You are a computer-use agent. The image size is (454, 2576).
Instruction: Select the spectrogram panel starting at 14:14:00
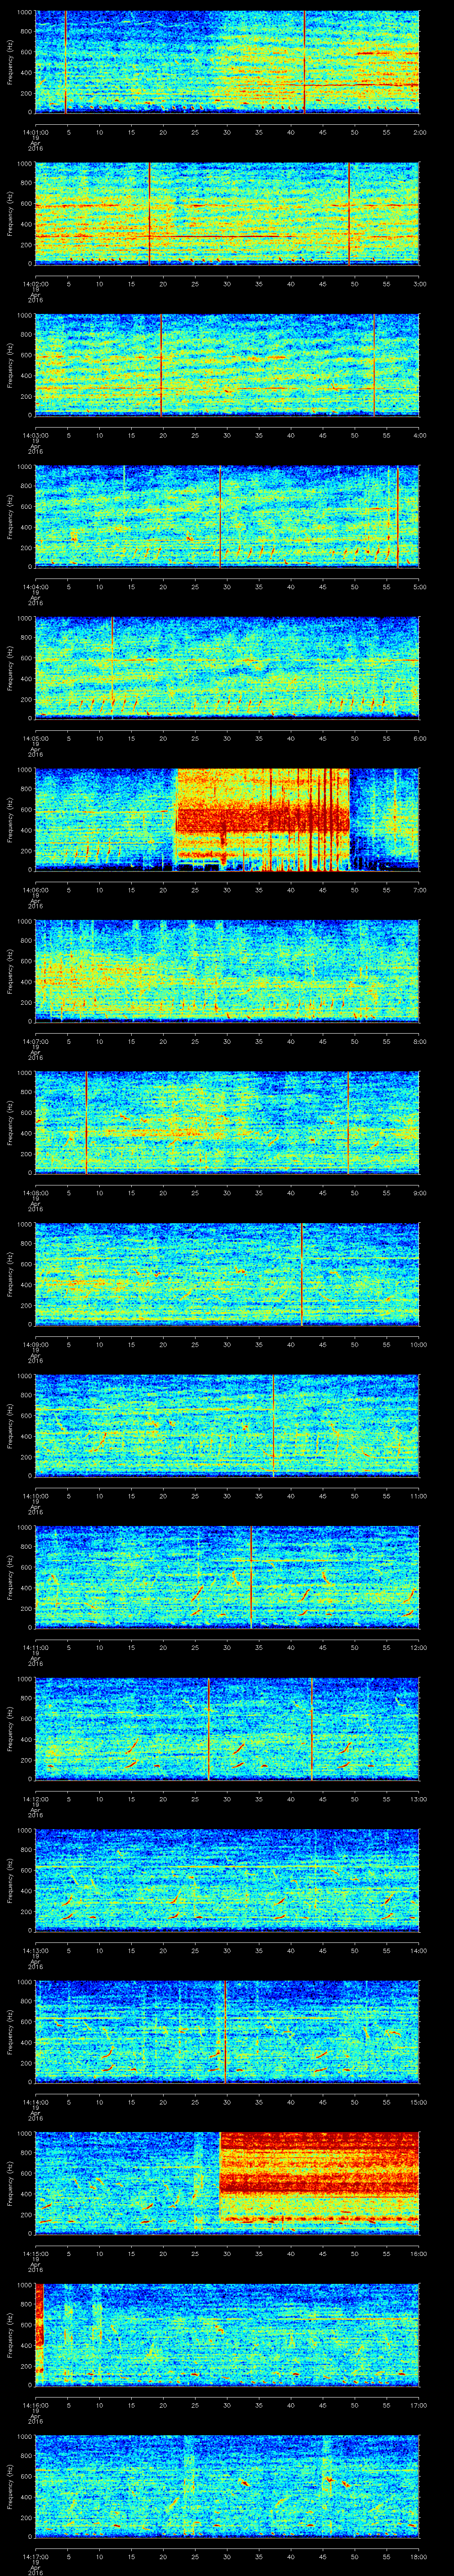click(227, 2032)
